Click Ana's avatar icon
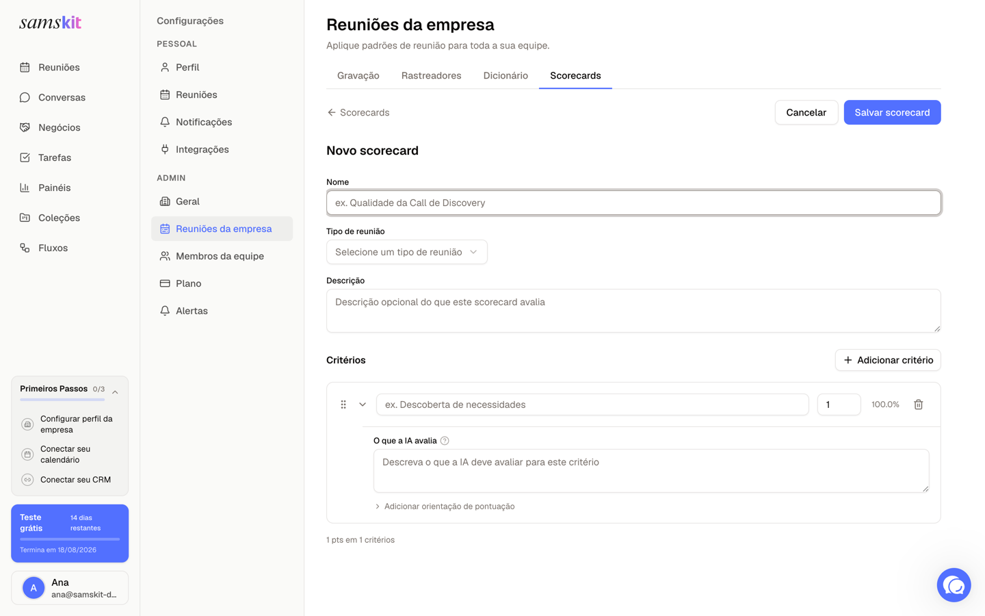This screenshot has height=616, width=985. point(34,588)
